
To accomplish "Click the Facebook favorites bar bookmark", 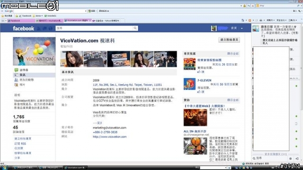I will coord(25,16).
